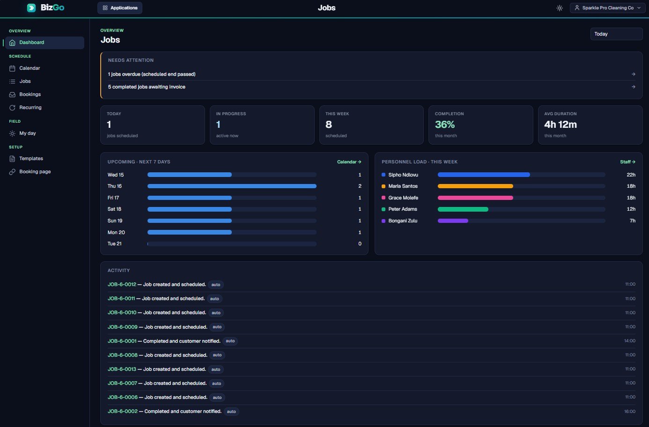Open the Calendar sidebar item

44,68
